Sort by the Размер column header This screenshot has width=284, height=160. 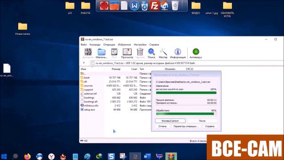(x=116, y=69)
